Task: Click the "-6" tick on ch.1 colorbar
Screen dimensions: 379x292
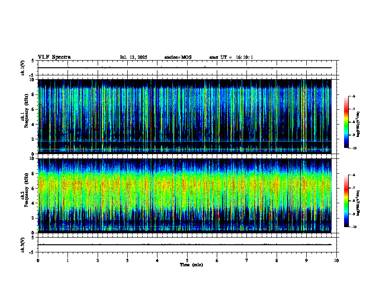Action: [x=353, y=96]
